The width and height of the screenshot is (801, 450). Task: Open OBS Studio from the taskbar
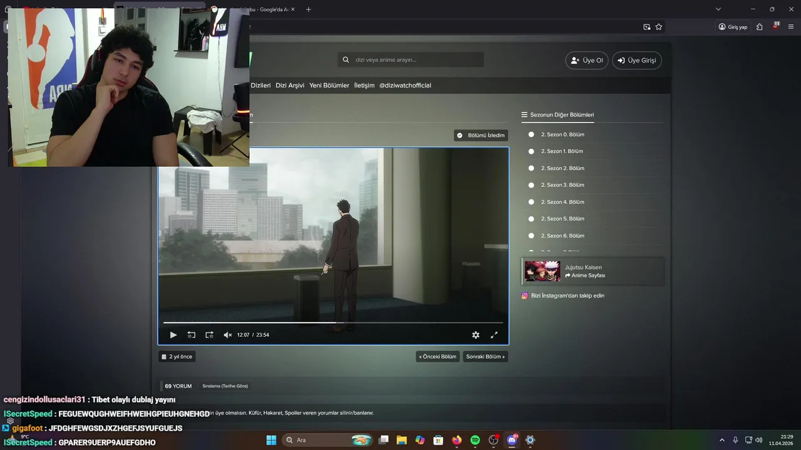494,440
